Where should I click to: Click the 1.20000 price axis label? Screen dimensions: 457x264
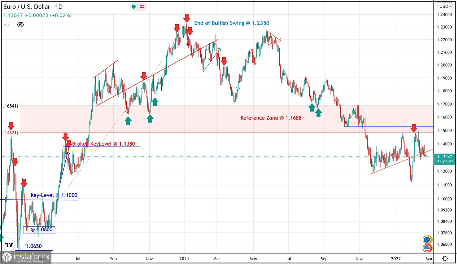pos(444,65)
